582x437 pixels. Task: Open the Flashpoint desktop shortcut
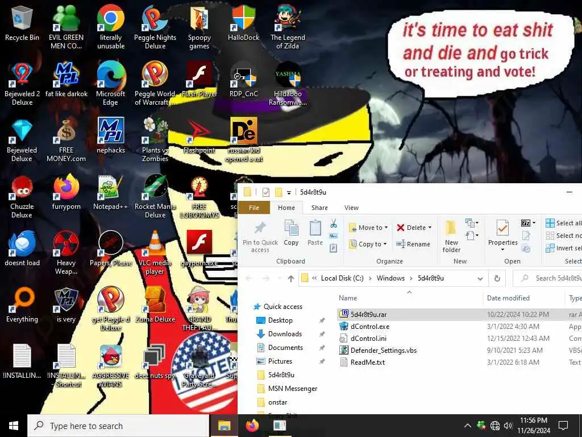tap(199, 136)
